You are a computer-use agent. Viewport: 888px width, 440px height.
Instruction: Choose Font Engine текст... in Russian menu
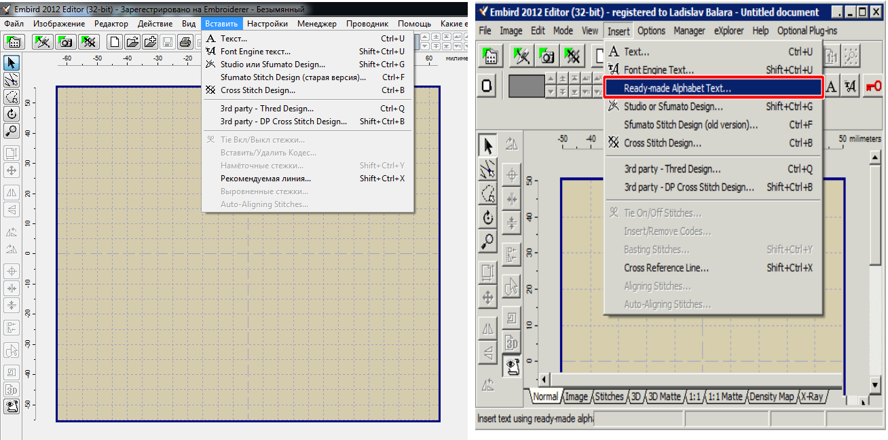click(x=307, y=52)
